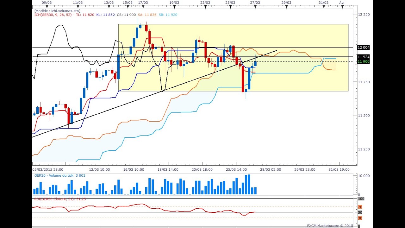405x228 pixels.
Task: Click the 11 934 price level marker
Action: pos(364,57)
